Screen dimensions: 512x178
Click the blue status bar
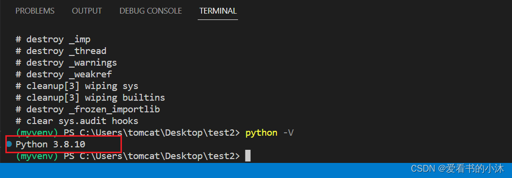click(x=256, y=170)
